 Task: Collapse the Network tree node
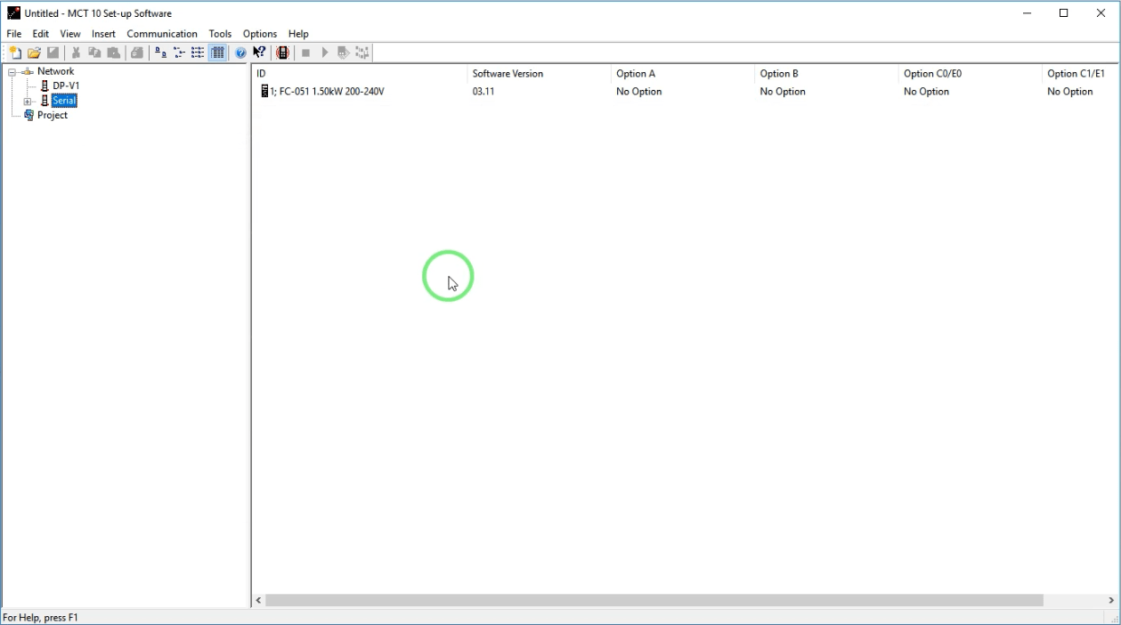click(x=12, y=72)
